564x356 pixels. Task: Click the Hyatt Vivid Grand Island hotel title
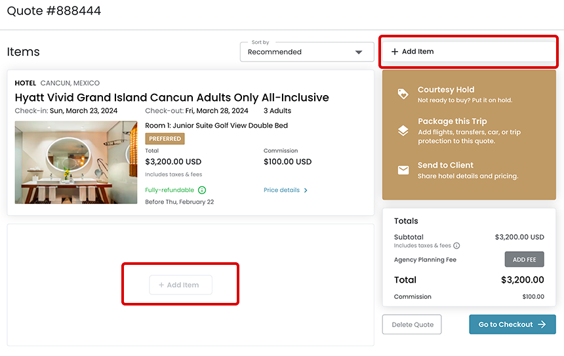[172, 98]
